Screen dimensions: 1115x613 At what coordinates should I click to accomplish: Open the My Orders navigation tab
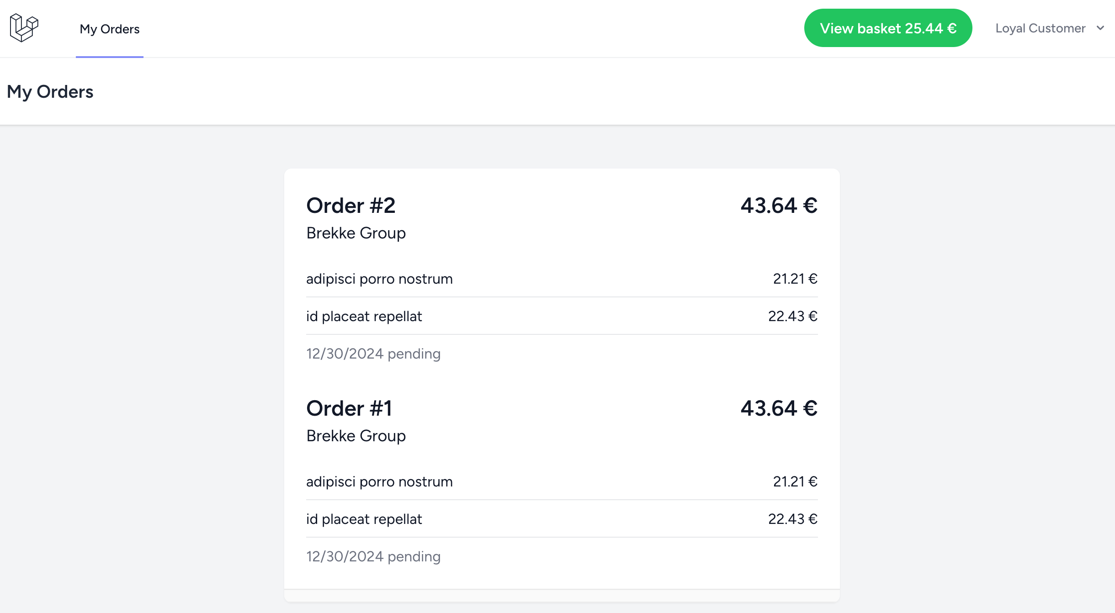[x=110, y=29]
